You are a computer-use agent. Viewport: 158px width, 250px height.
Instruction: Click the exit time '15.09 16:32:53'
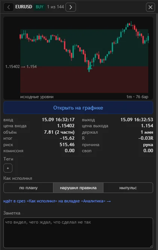[137, 120]
